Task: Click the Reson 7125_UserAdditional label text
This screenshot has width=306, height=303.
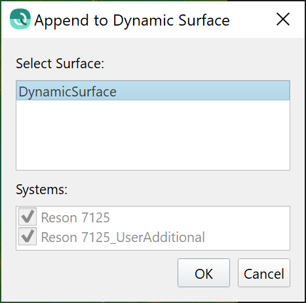Action: pos(123,237)
